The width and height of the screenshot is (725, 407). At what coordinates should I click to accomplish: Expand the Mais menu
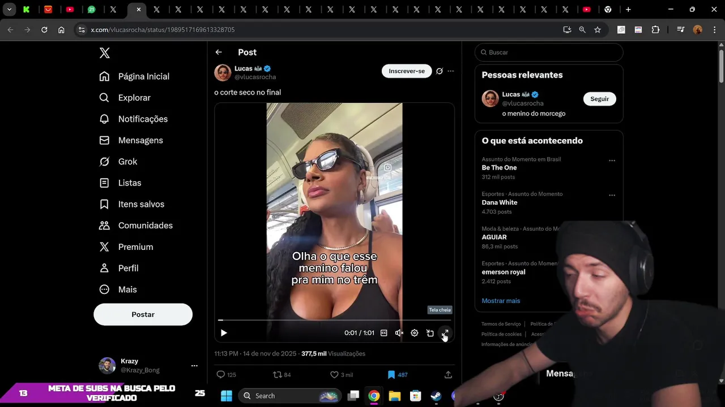coord(118,289)
